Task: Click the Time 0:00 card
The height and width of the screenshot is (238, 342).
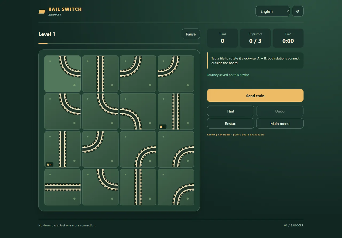Action: (x=288, y=38)
